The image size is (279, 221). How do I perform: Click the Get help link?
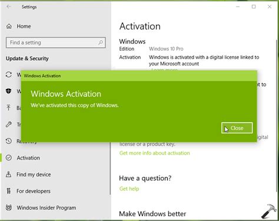tap(129, 189)
